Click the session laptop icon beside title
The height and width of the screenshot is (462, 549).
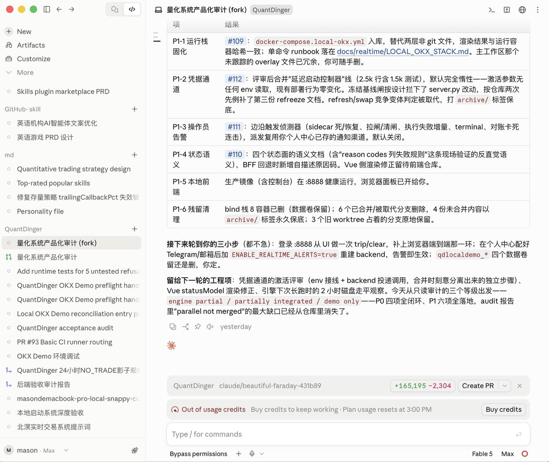158,10
